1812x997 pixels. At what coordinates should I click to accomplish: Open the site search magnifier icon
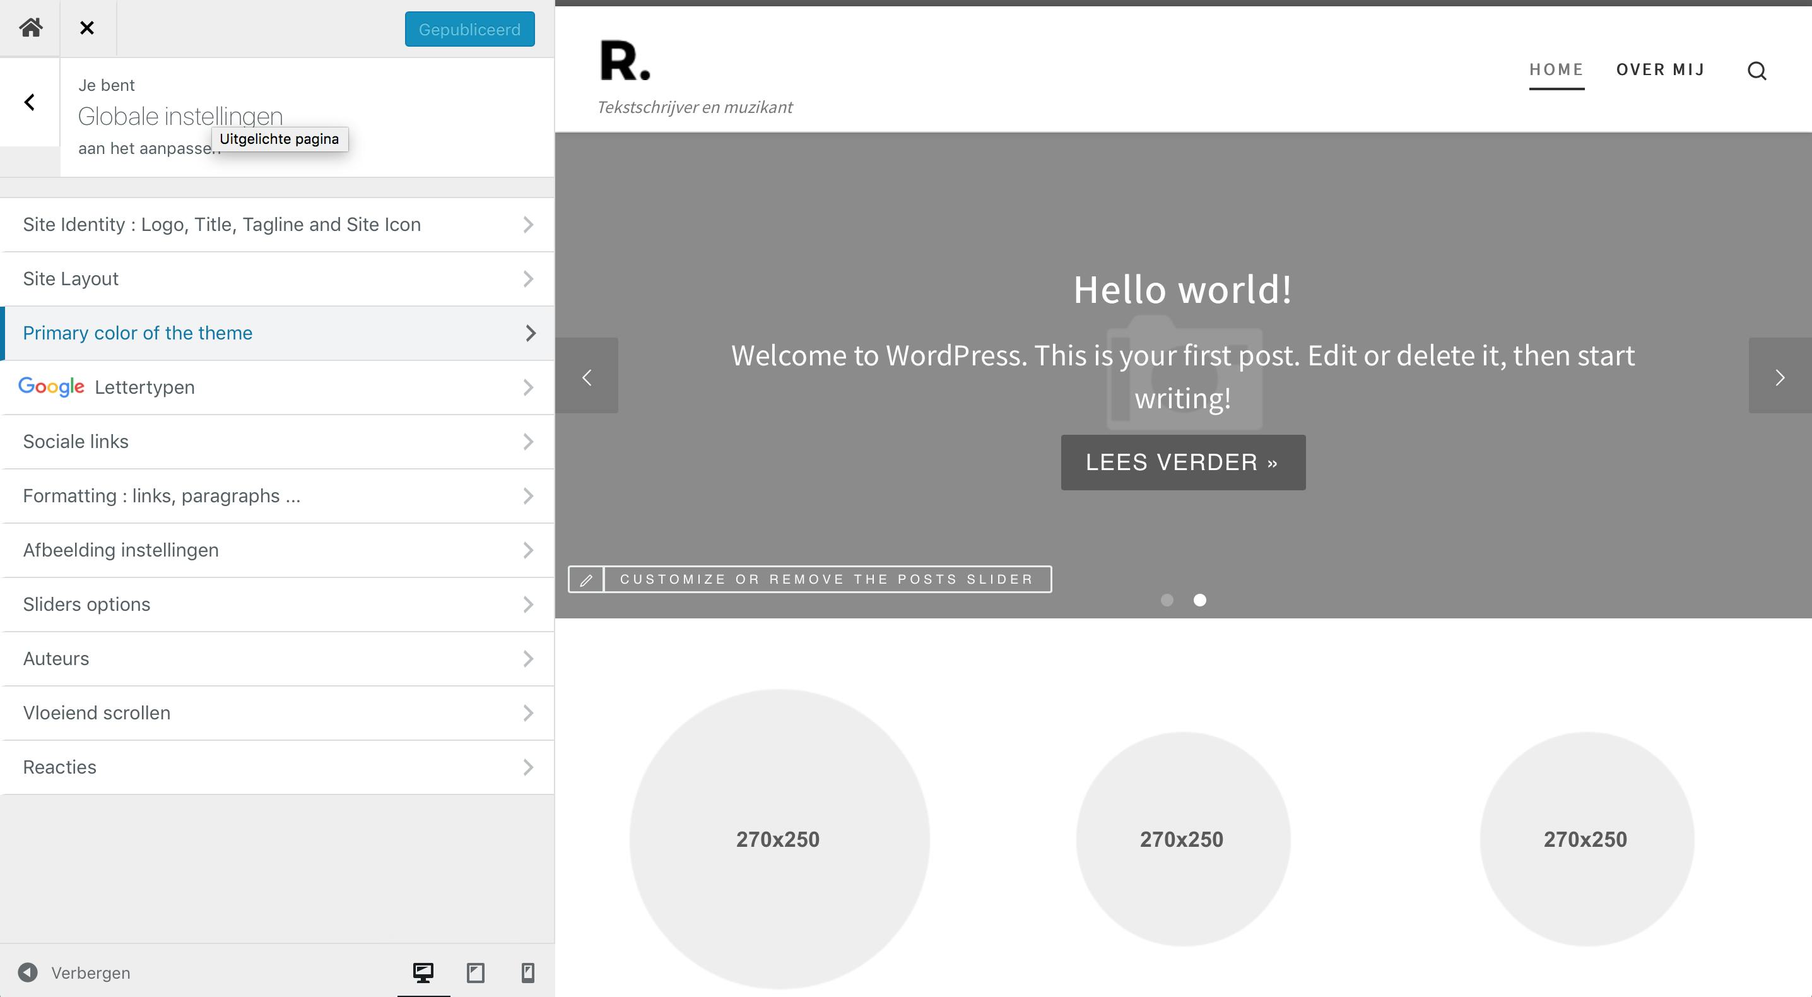[1756, 71]
